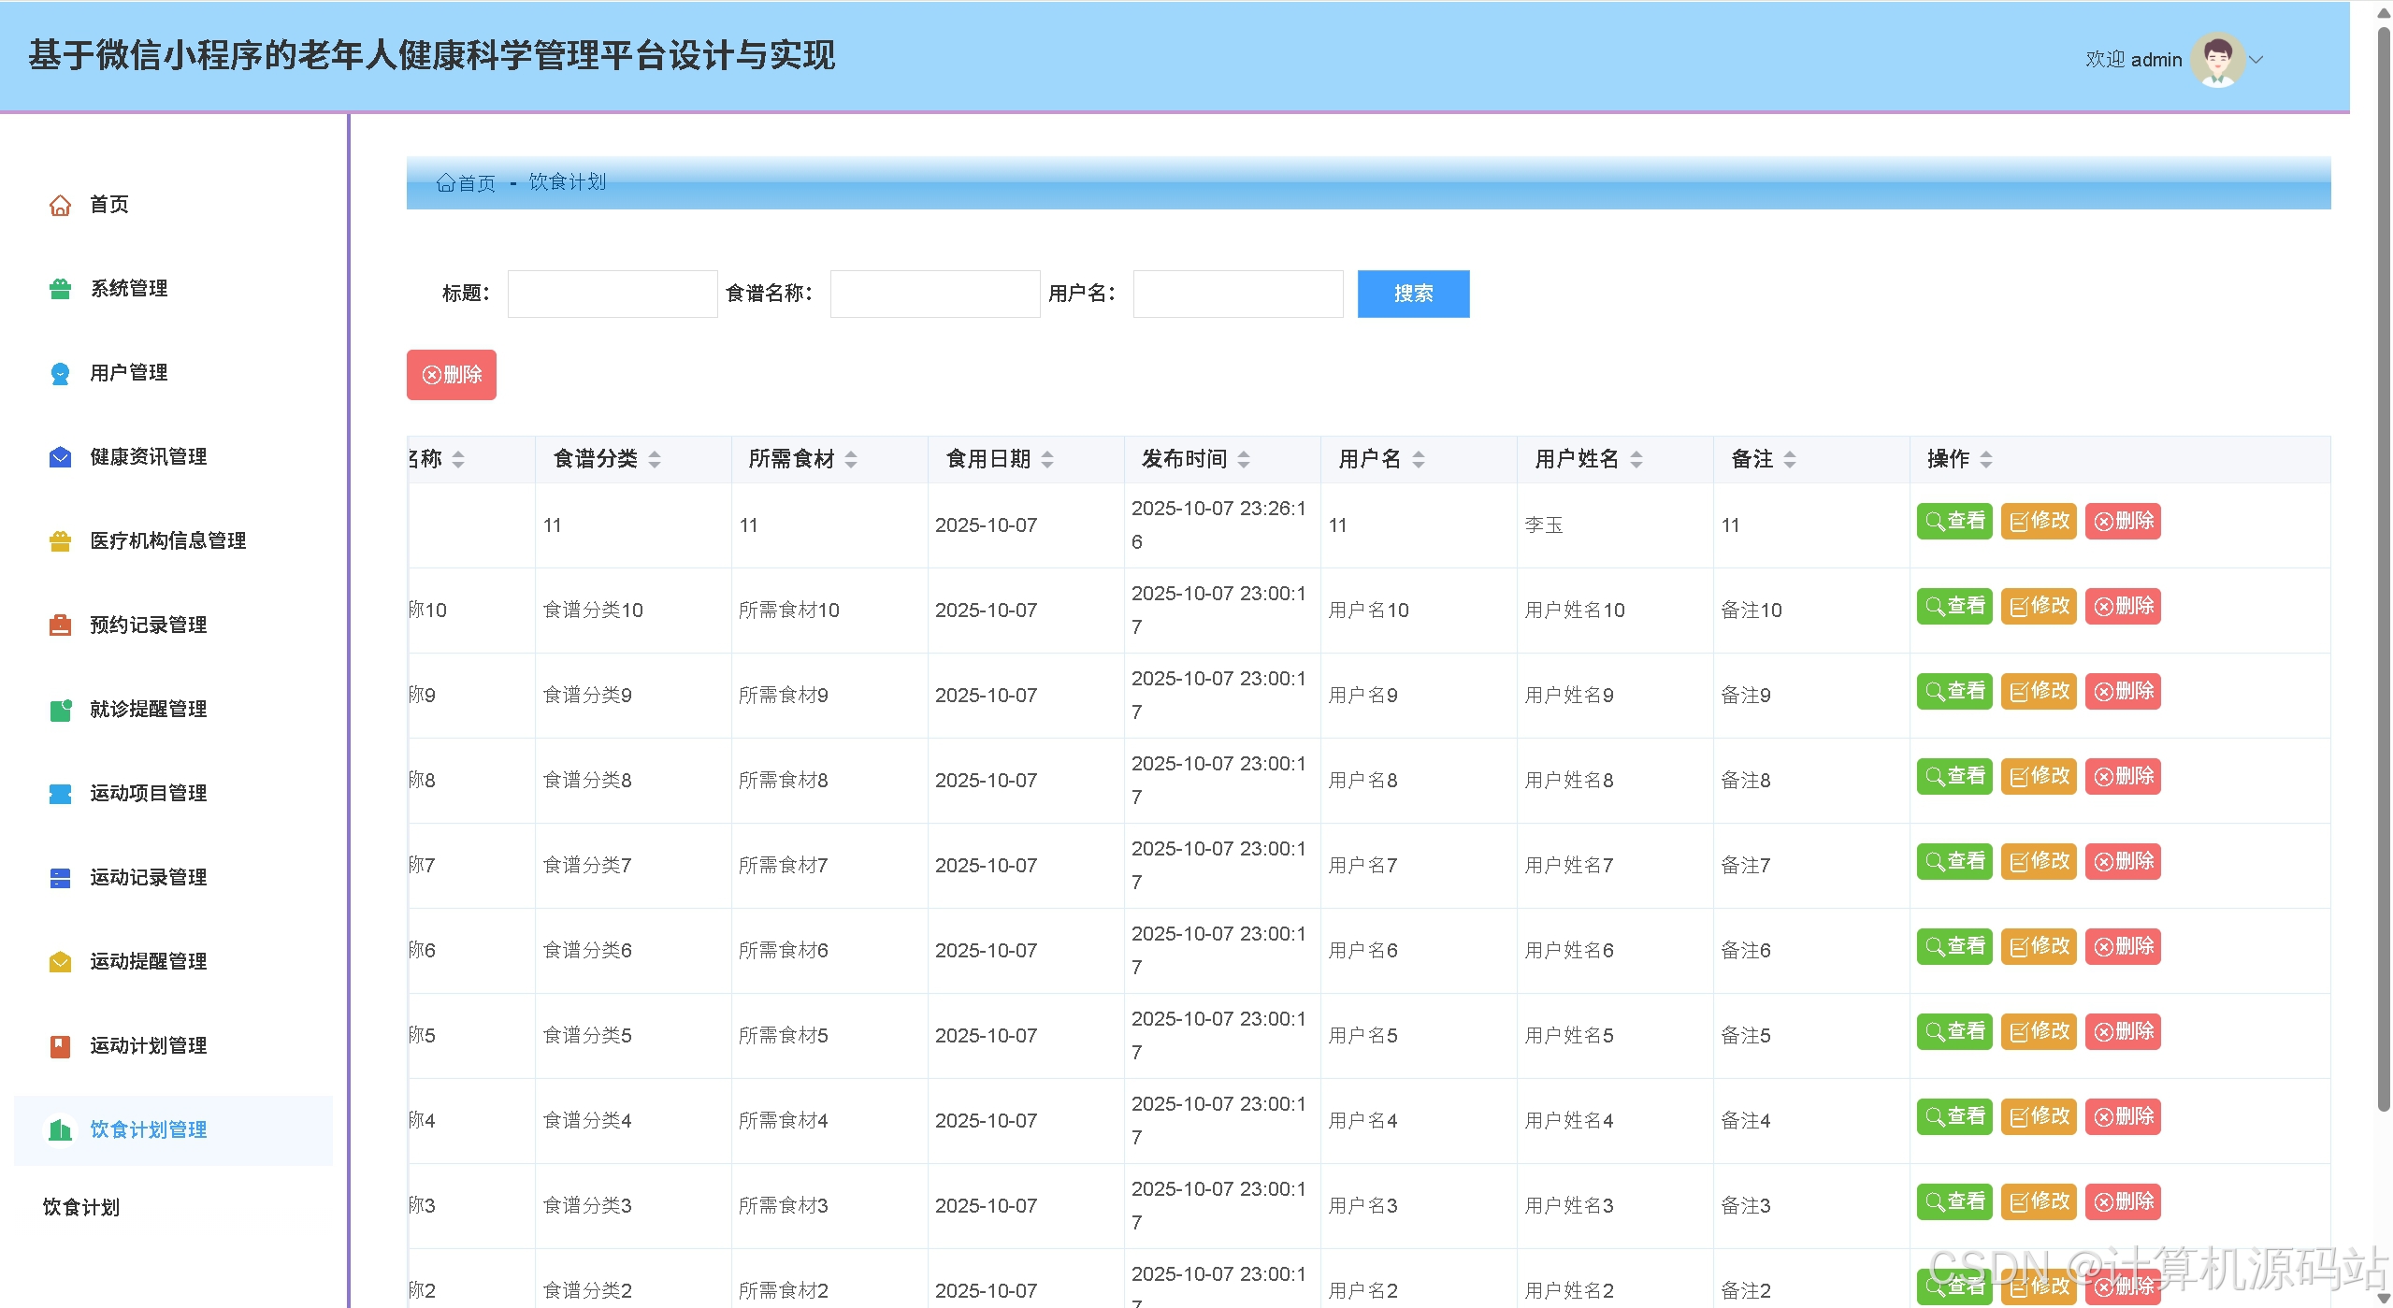Delete the 李玉 row

(2123, 521)
